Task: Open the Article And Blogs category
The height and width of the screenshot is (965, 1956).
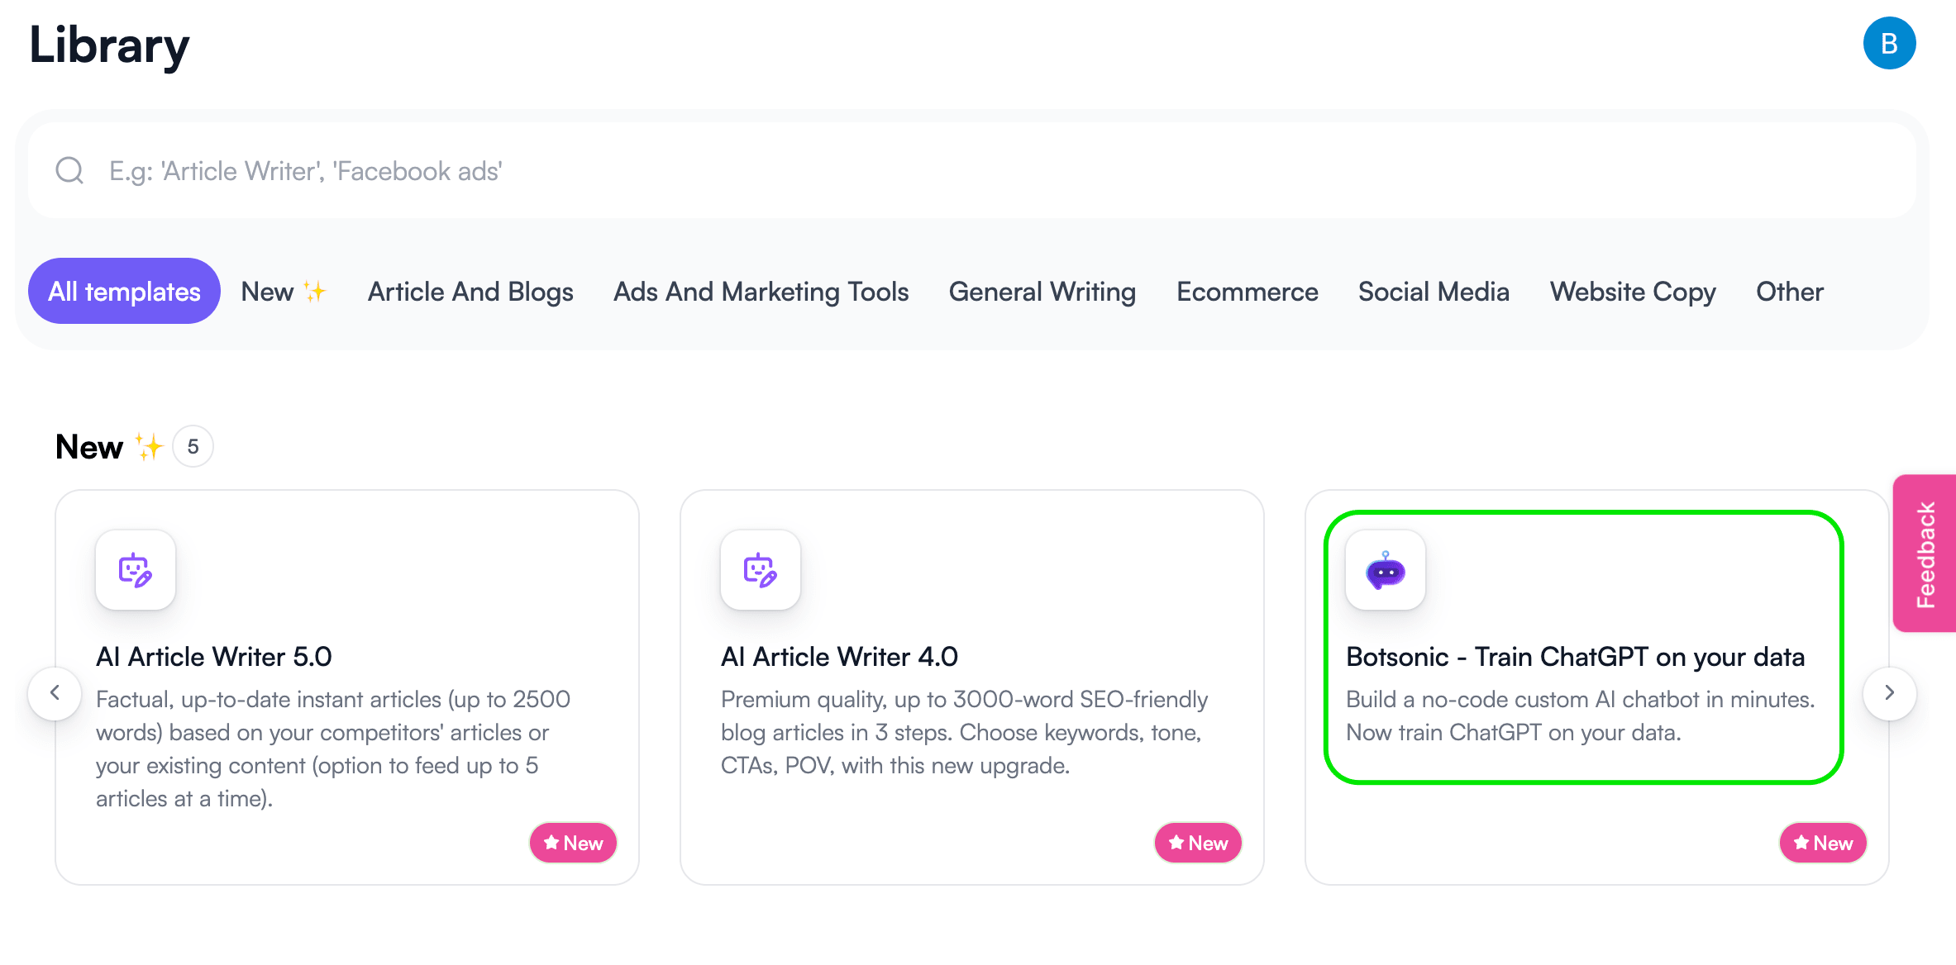Action: pos(469,291)
